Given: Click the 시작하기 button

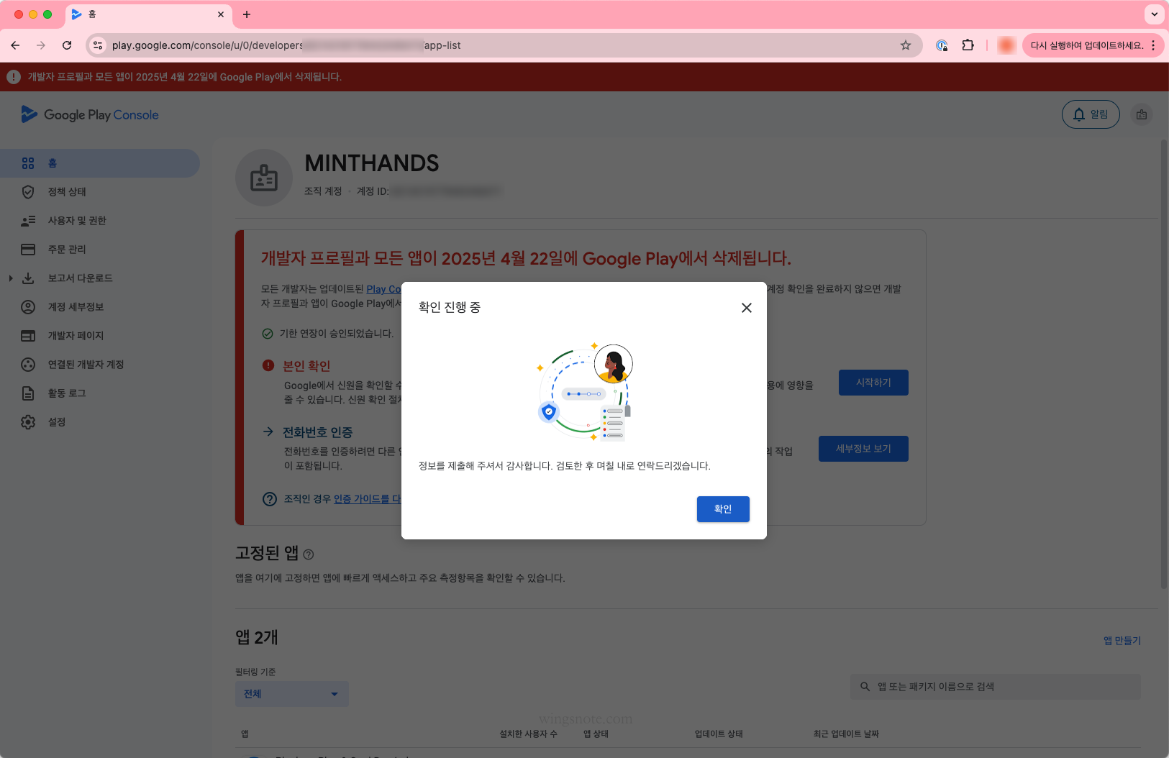Looking at the screenshot, I should pos(873,383).
